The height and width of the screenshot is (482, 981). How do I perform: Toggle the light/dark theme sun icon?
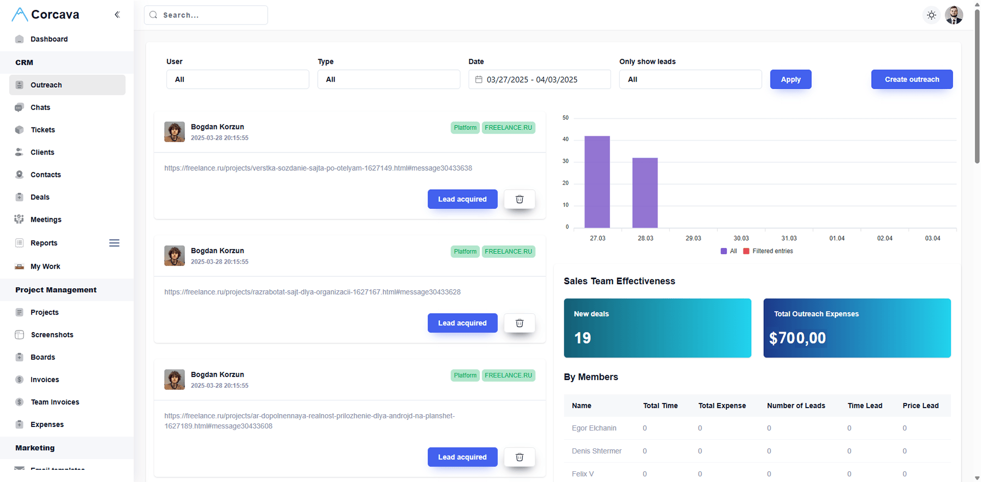pos(931,15)
